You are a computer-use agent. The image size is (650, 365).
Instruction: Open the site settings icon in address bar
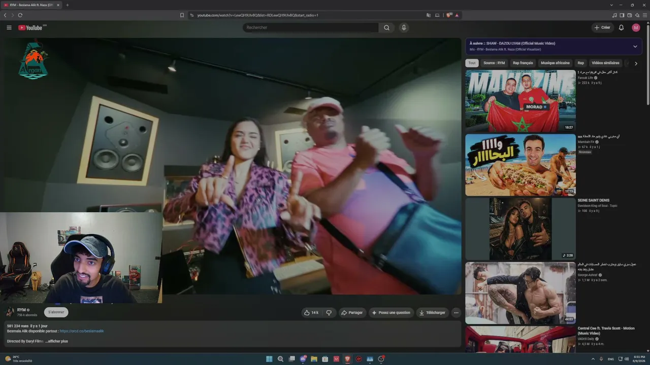coord(192,15)
